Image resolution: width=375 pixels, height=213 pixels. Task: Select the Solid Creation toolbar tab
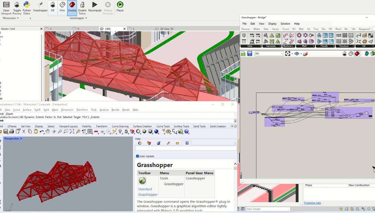point(218,126)
